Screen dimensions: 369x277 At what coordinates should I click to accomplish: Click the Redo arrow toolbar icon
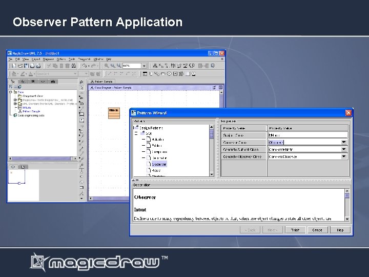pyautogui.click(x=93, y=66)
